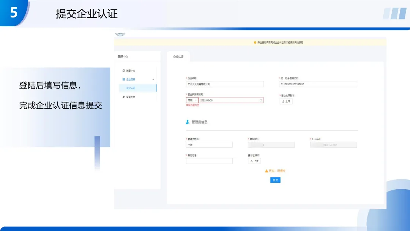Click the 管理中心 heading

tap(123, 57)
